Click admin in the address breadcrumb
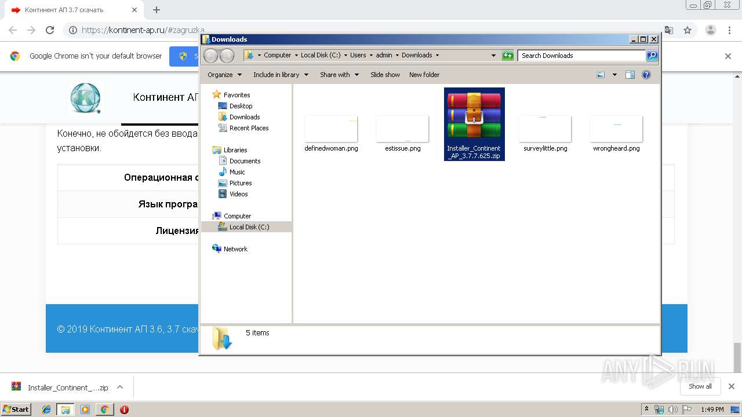Image resolution: width=742 pixels, height=417 pixels. (384, 56)
